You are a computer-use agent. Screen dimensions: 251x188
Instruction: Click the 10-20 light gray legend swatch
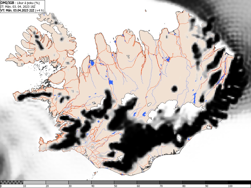click(x=34, y=182)
